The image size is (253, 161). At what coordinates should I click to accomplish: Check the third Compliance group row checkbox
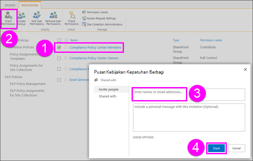point(59,69)
